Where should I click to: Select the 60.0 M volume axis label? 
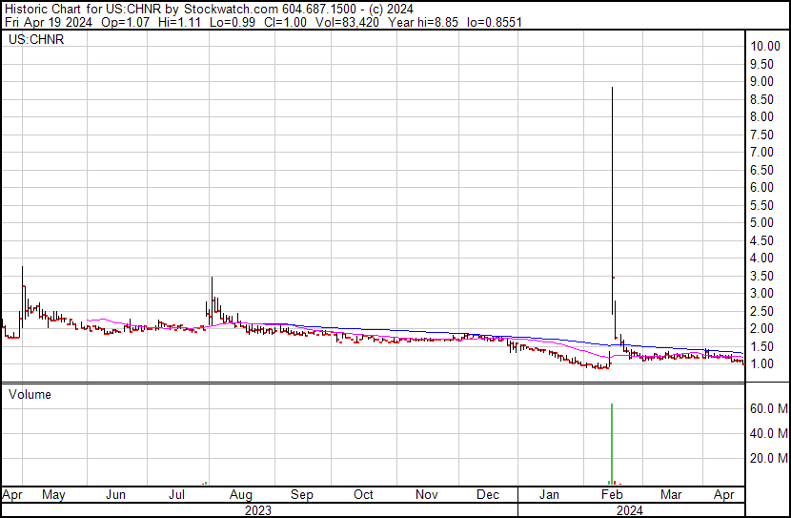(x=766, y=408)
